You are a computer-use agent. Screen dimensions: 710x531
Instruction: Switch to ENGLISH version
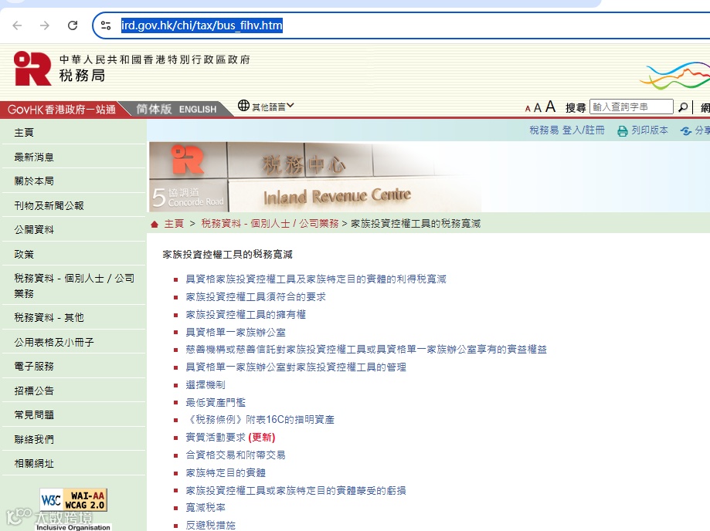coord(198,110)
